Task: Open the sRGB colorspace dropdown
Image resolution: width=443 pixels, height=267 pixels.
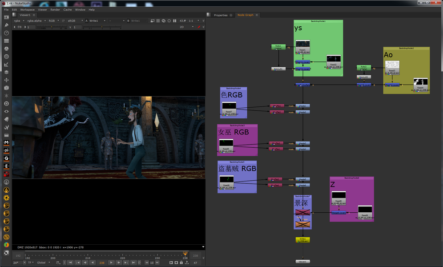Action: (75, 20)
